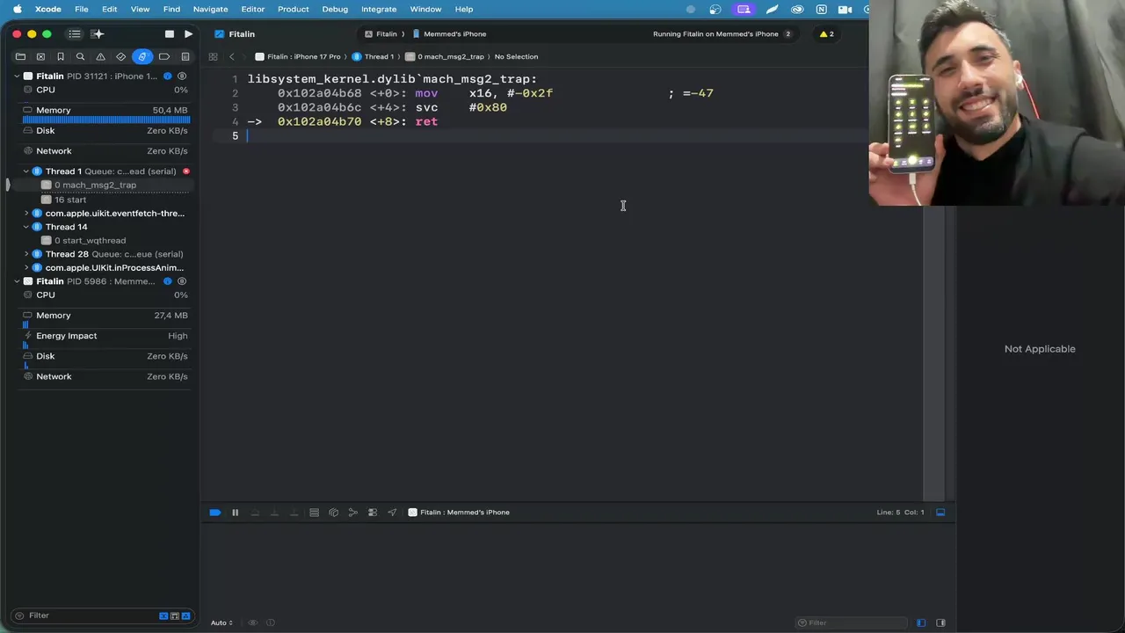Image resolution: width=1125 pixels, height=633 pixels.
Task: Open the Auto variables scope dropdown
Action: [221, 622]
